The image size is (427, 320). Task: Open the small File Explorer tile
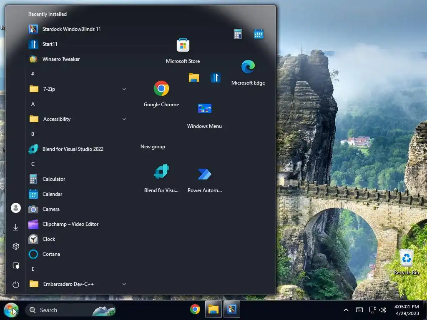click(x=194, y=77)
